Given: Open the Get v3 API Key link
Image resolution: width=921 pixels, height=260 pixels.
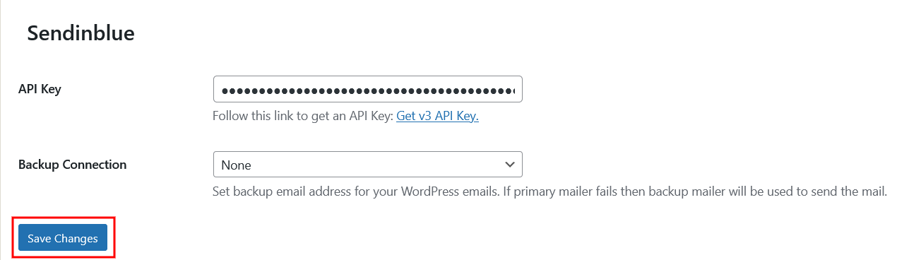Looking at the screenshot, I should pyautogui.click(x=437, y=116).
